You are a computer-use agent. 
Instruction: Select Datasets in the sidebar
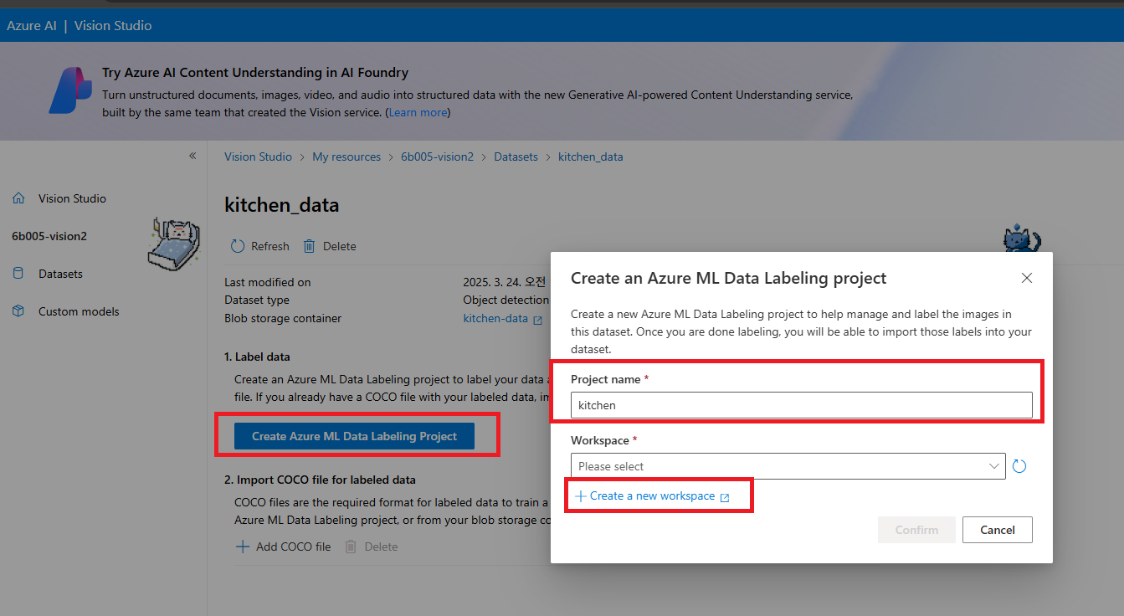(x=60, y=274)
